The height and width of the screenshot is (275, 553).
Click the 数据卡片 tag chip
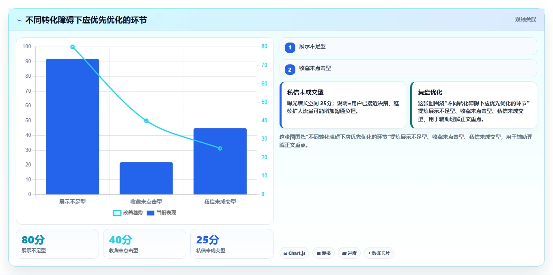click(379, 253)
